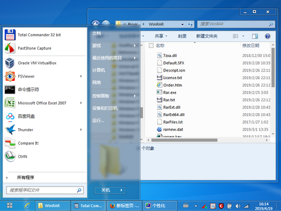Launch Microsoft Office Excel 2007
The width and height of the screenshot is (281, 211).
45,103
